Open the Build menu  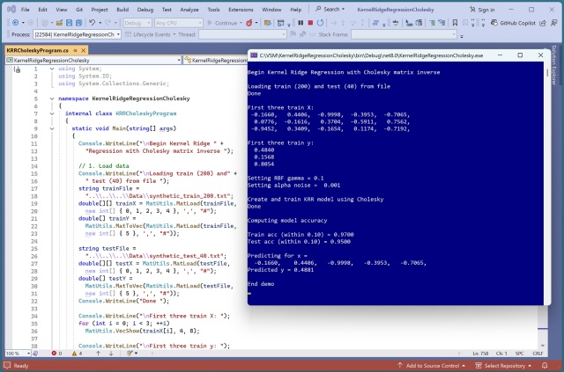point(122,10)
